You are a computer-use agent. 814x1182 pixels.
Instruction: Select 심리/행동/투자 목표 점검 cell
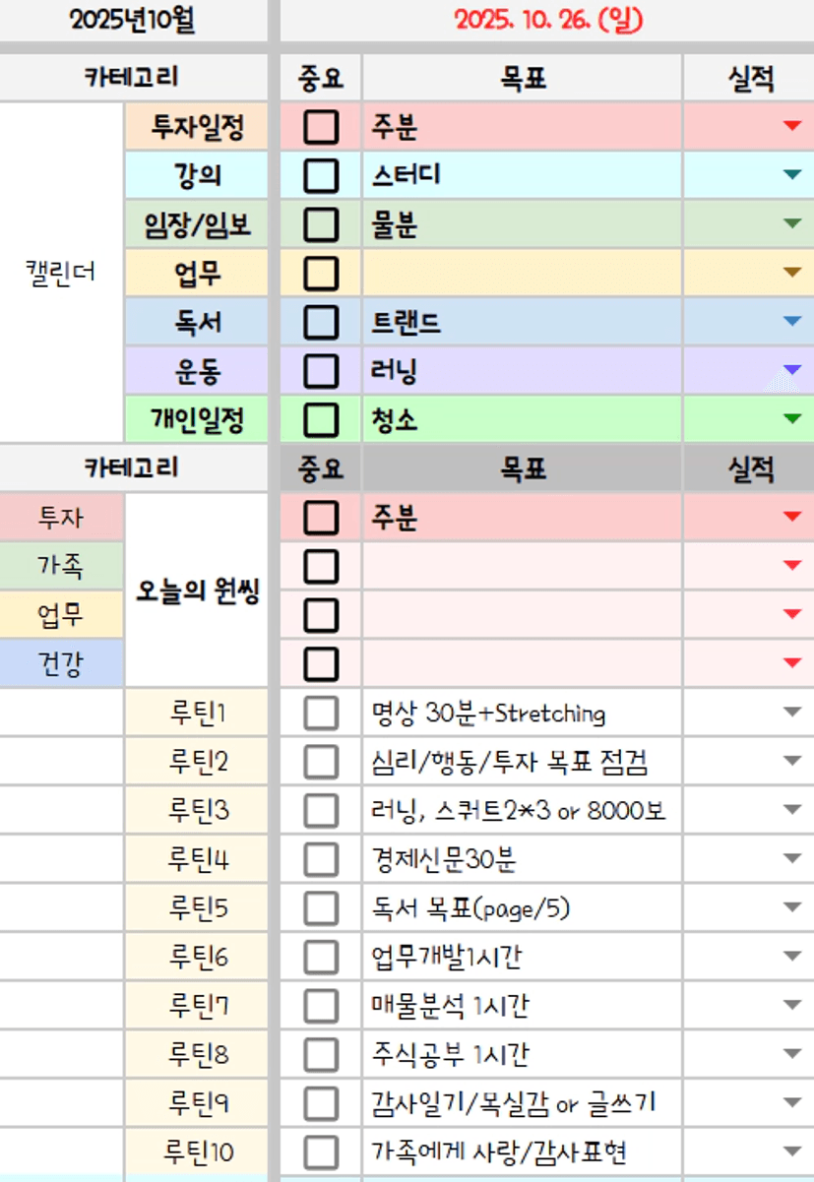(522, 761)
